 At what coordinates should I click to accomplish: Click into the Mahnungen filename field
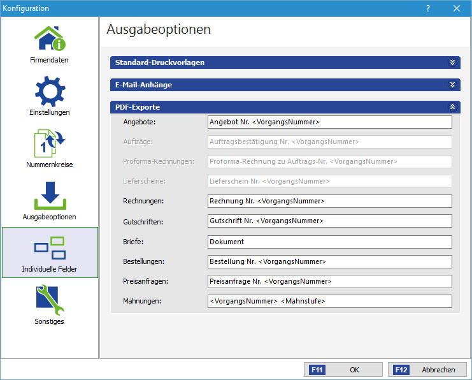point(329,301)
